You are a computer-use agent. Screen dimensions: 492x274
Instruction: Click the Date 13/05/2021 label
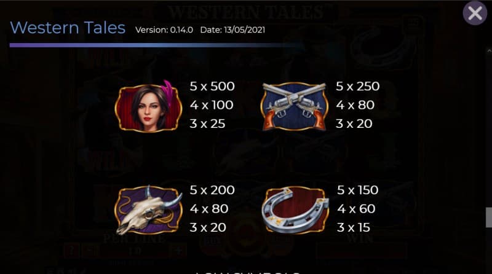click(232, 29)
